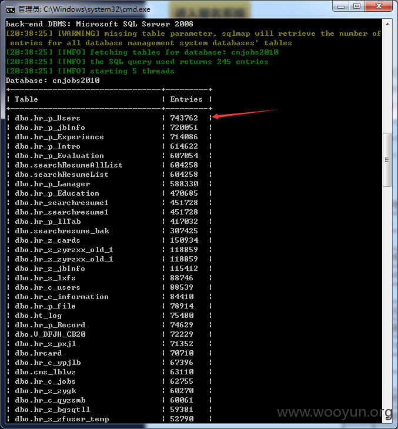Click the 'Table' column header
The height and width of the screenshot is (429, 398).
point(26,99)
